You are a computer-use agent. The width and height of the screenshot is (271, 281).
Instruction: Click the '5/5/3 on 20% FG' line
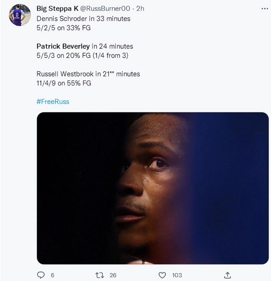click(82, 55)
